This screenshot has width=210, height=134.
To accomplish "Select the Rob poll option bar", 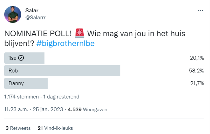I will point(62,71).
